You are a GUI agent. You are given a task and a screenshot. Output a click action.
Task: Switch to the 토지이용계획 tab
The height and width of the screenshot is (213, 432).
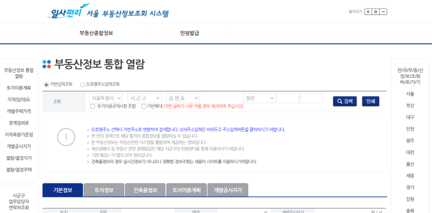click(187, 190)
